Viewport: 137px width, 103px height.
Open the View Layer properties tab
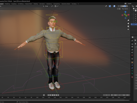132,50
